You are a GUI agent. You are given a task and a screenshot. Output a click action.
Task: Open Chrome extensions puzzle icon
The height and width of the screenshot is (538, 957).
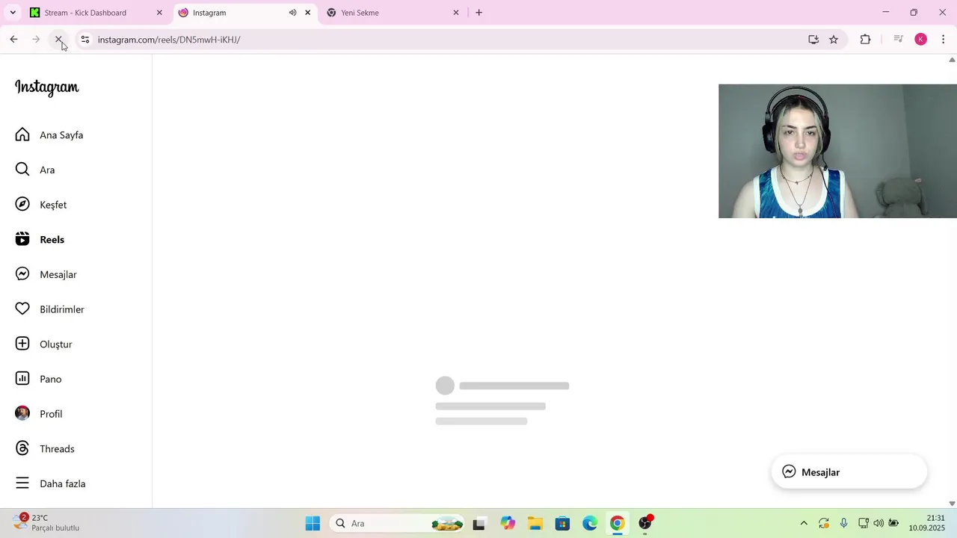865,40
